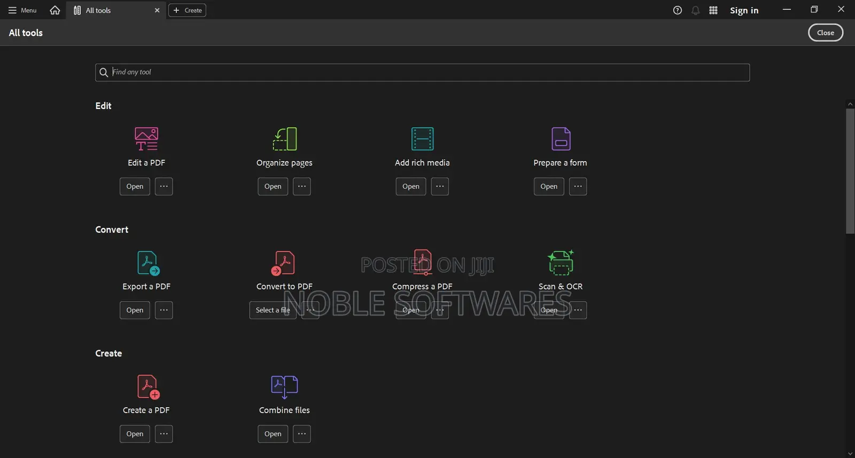The image size is (855, 458).
Task: Click the Edit a PDF label
Action: coord(146,163)
